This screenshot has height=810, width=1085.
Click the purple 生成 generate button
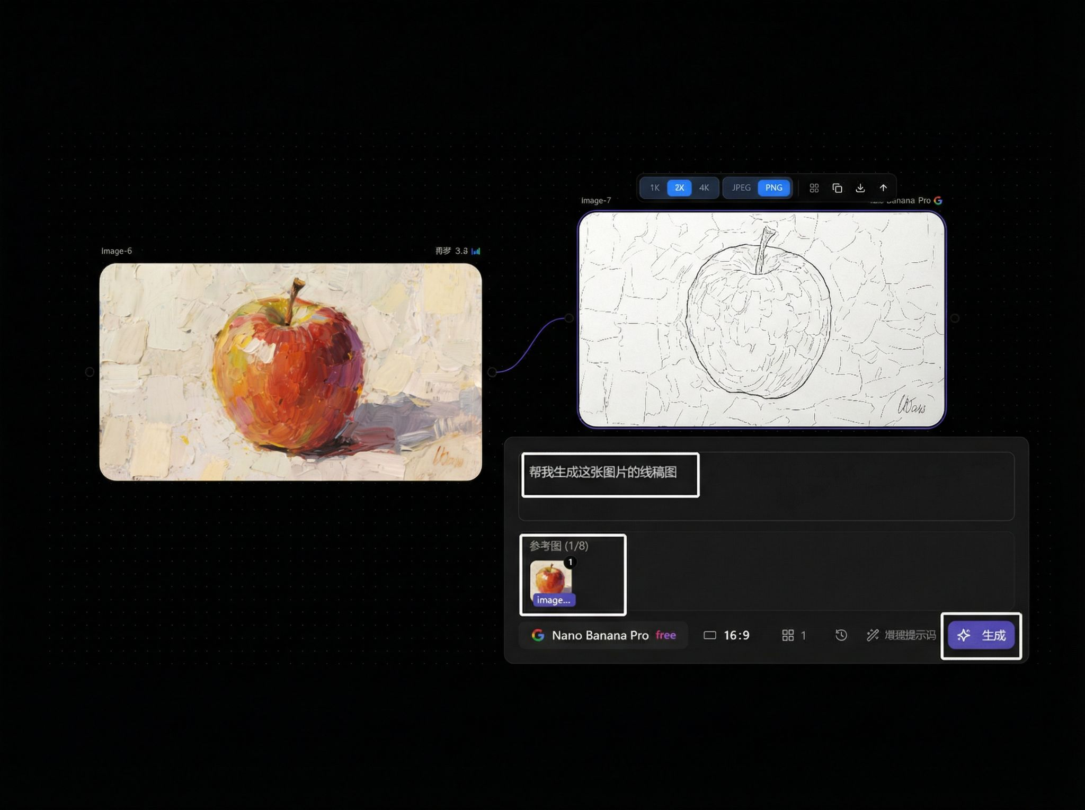981,635
